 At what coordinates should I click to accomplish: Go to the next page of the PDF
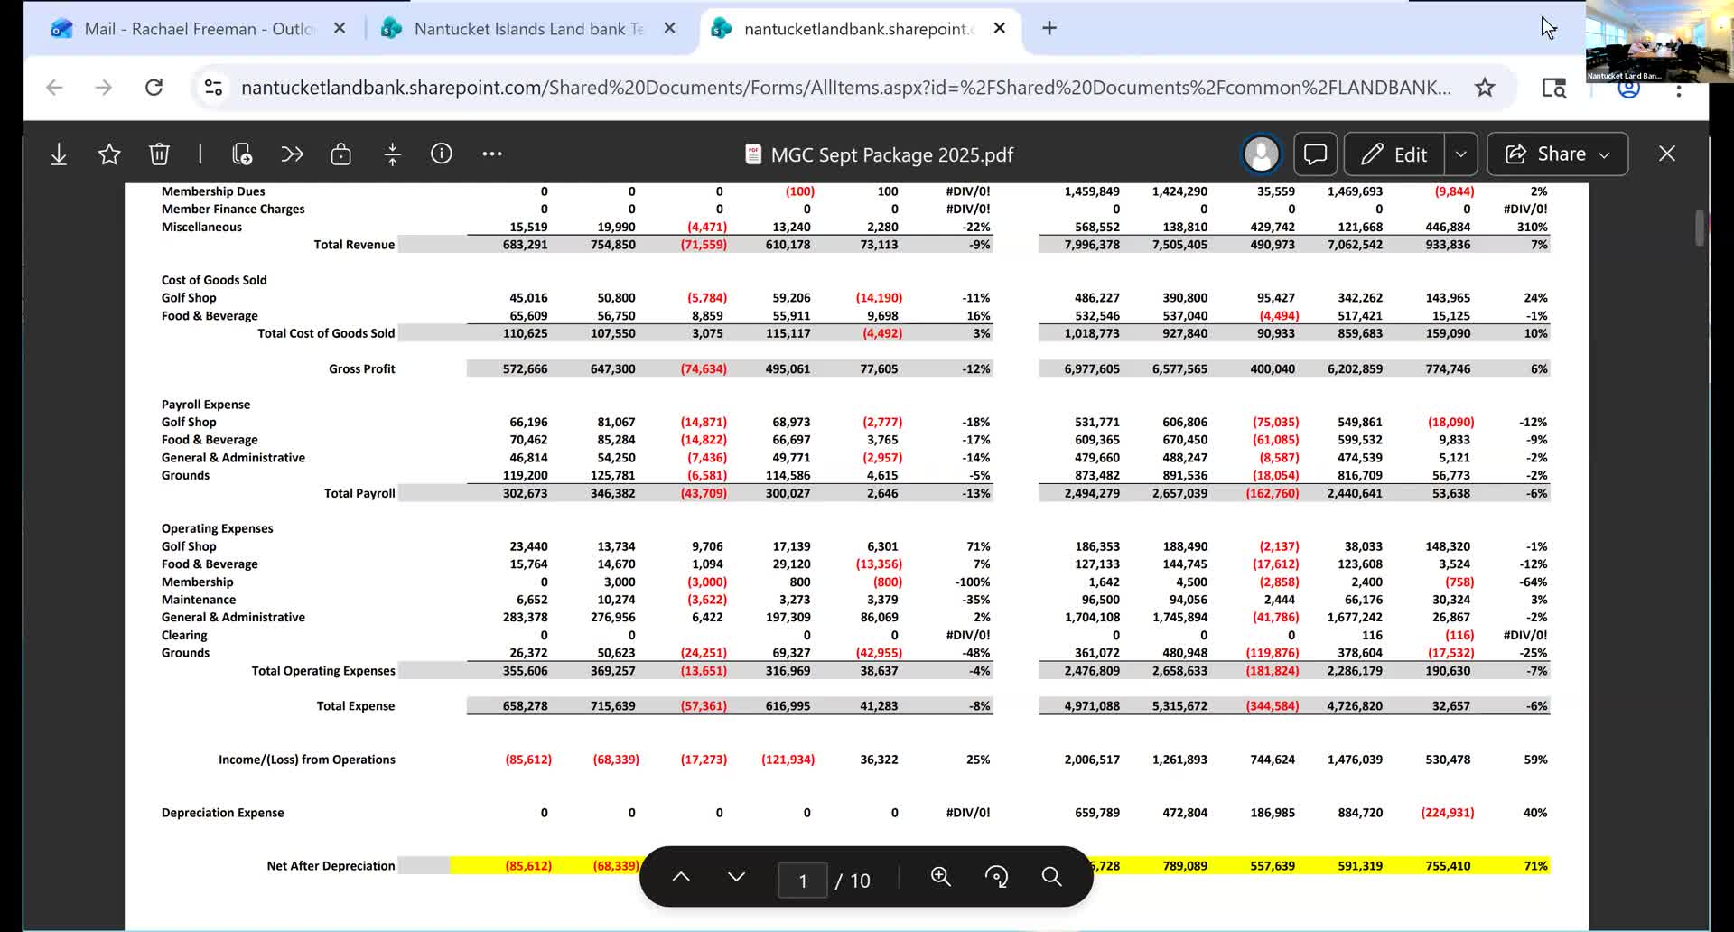[x=736, y=877]
